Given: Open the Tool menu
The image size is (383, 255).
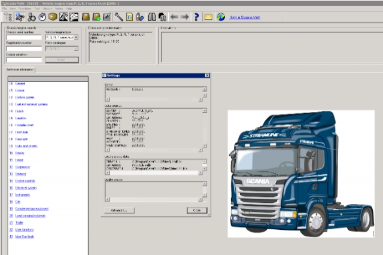Looking at the screenshot, I should [x=37, y=8].
